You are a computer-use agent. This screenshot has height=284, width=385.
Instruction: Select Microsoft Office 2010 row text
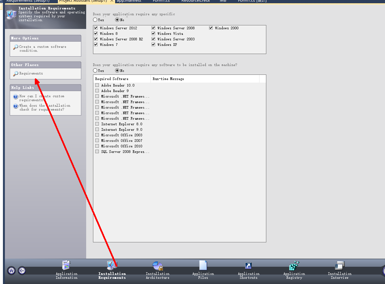[x=122, y=146]
